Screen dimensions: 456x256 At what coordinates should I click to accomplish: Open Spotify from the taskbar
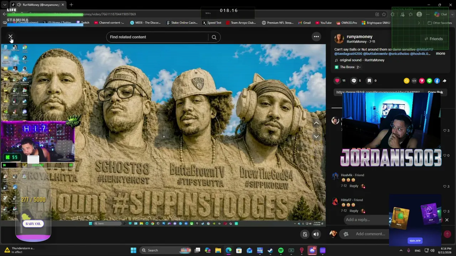(281, 250)
